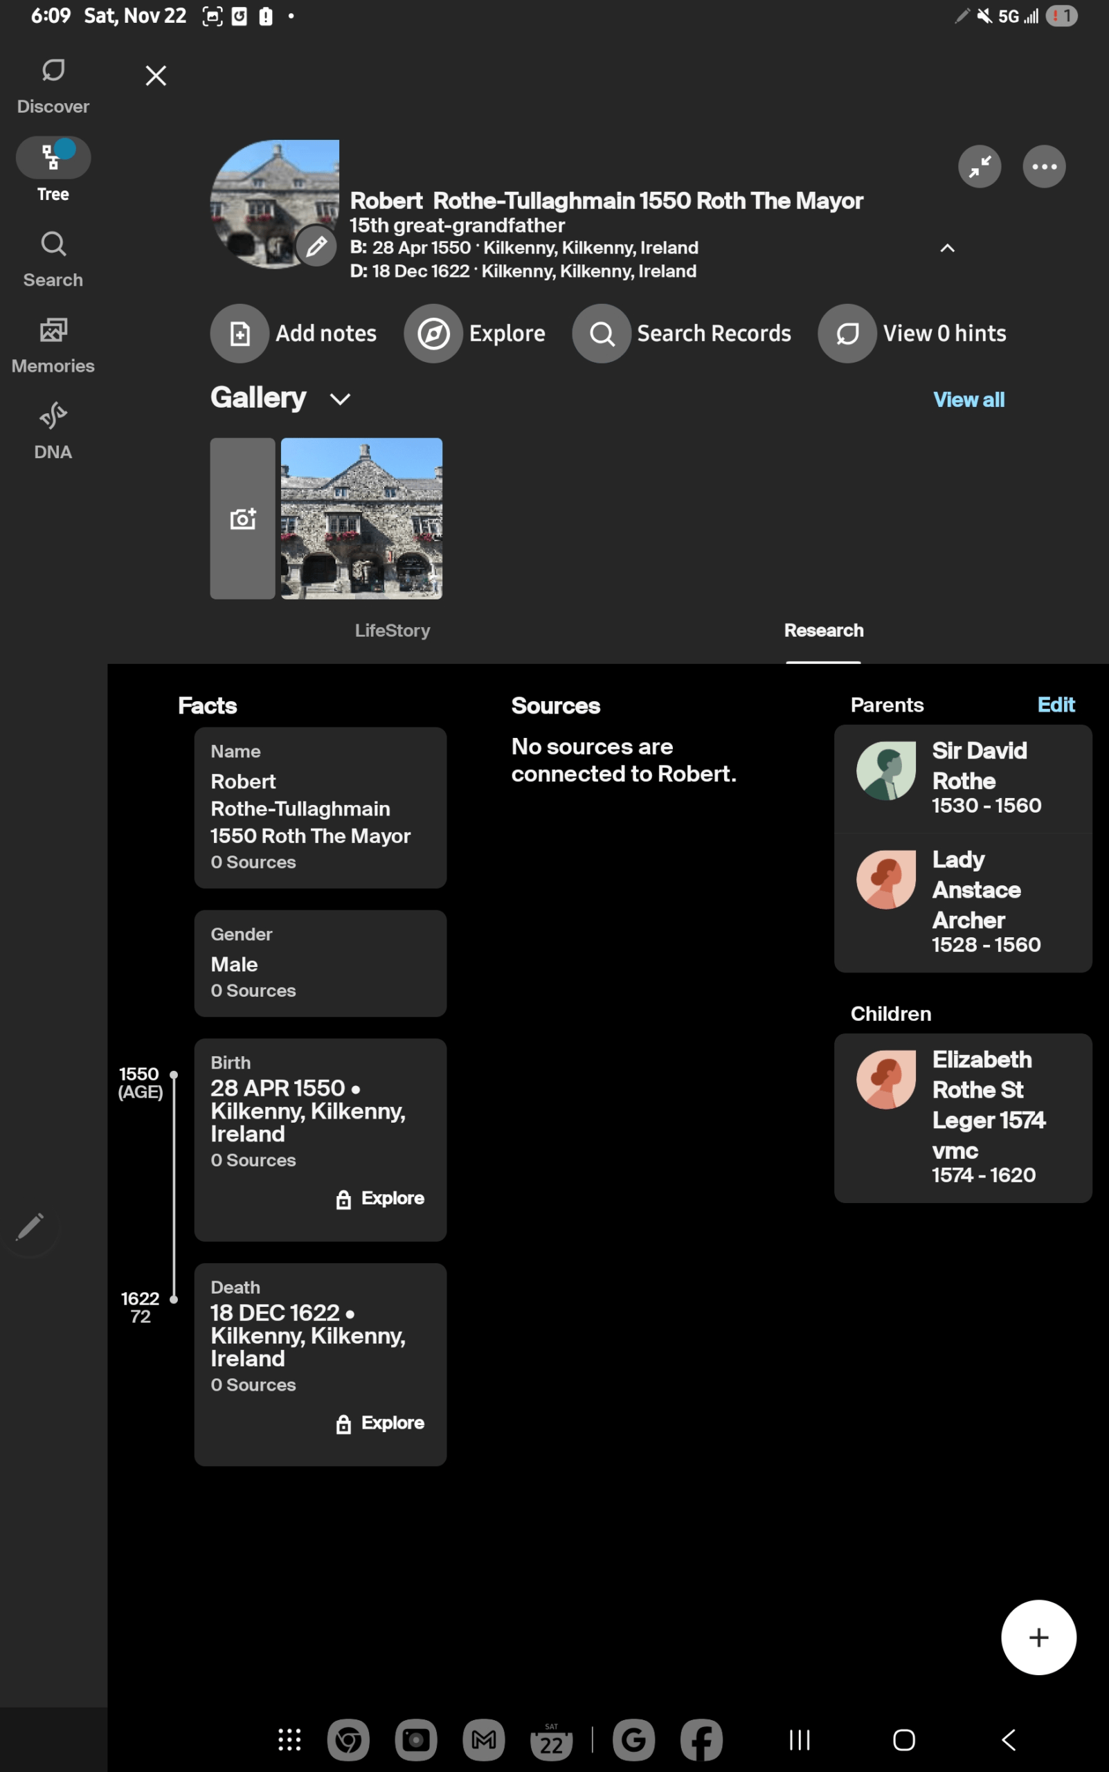The width and height of the screenshot is (1109, 1772).
Task: Switch to the Research tab
Action: (x=823, y=630)
